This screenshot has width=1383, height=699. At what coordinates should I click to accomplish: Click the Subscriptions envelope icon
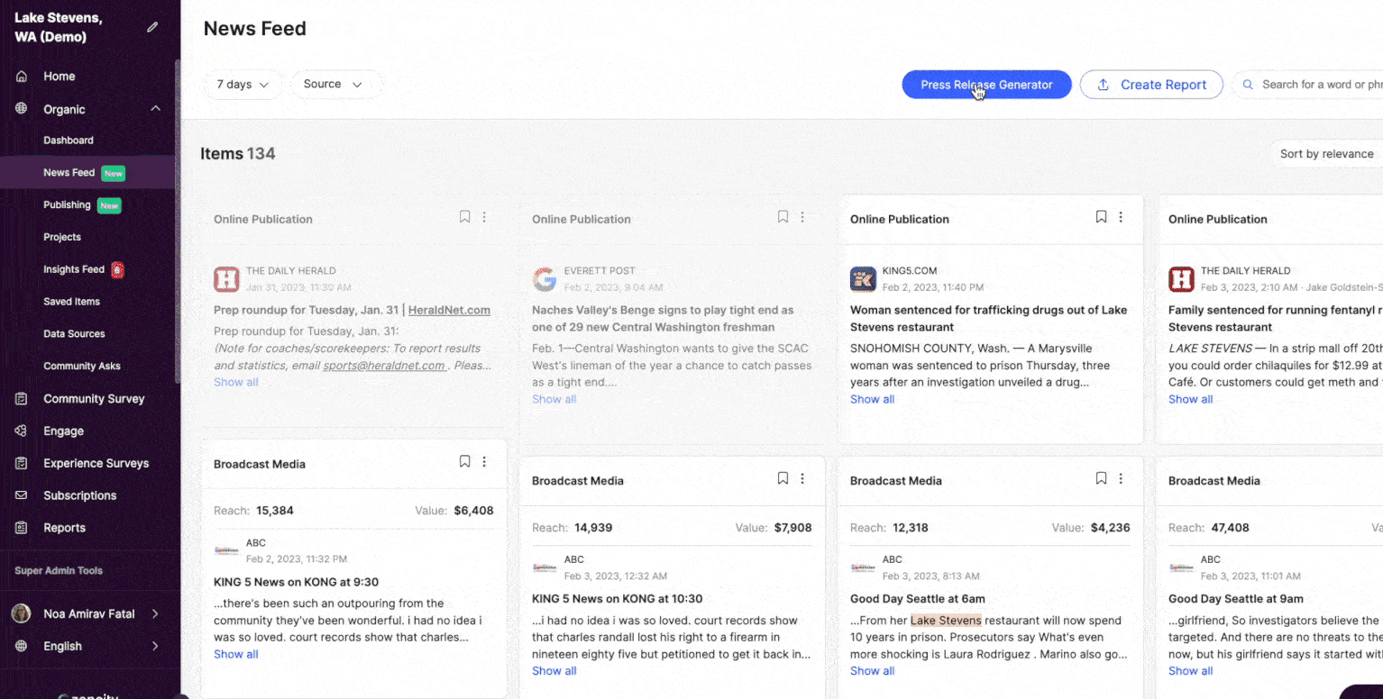[22, 495]
